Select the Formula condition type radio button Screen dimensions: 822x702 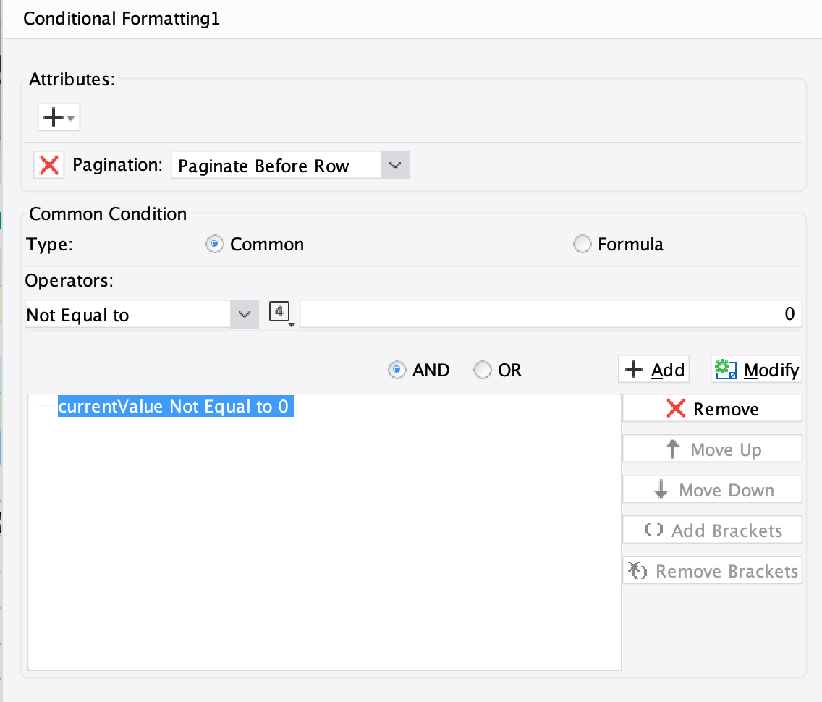[x=582, y=245]
